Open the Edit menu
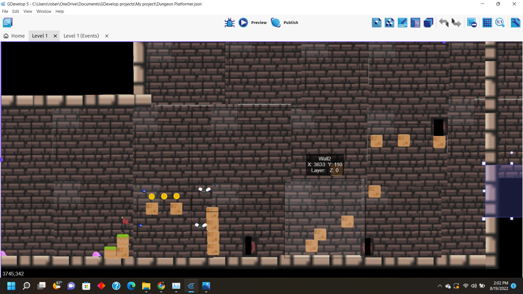 pyautogui.click(x=16, y=11)
